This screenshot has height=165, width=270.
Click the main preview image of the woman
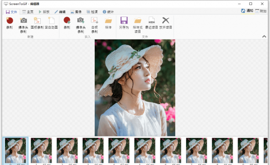click(135, 88)
